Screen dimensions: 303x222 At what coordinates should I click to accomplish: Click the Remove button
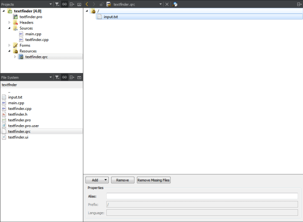(x=123, y=180)
